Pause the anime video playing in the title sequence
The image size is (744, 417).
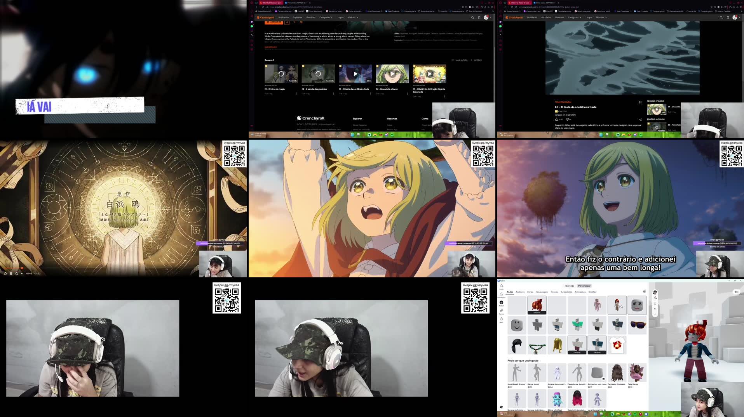(11, 273)
